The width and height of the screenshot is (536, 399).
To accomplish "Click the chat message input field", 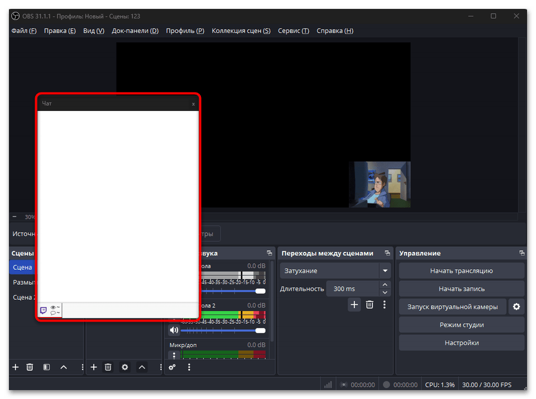I will [x=130, y=310].
